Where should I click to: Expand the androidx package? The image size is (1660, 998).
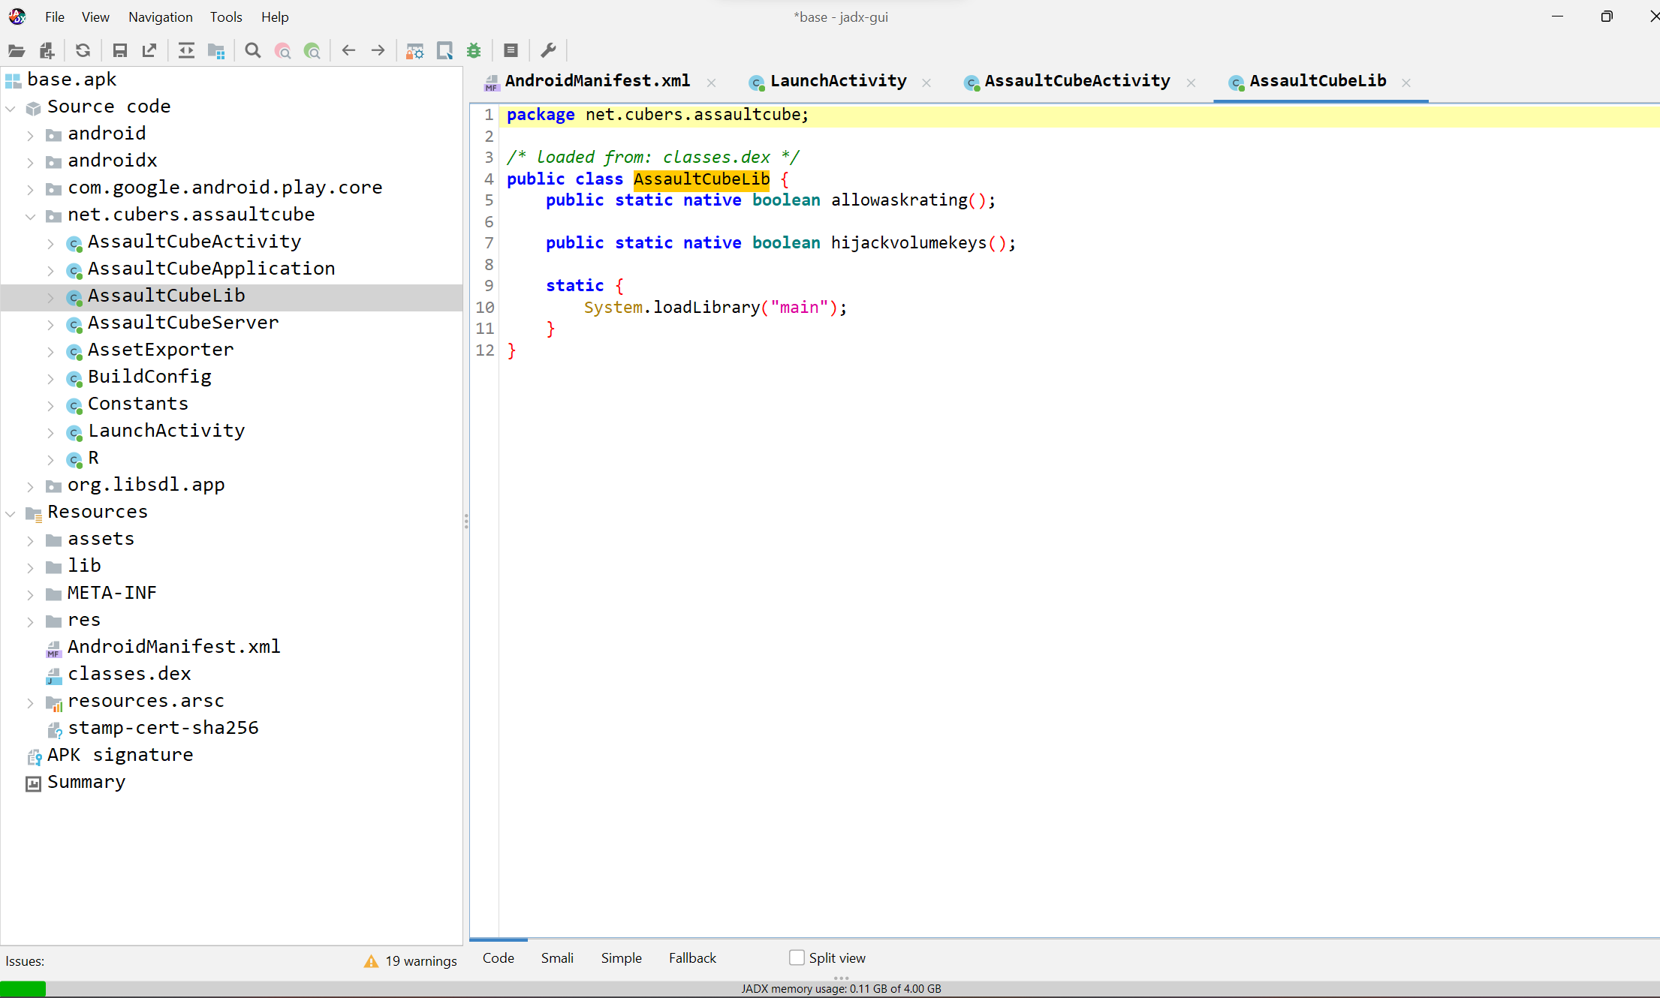pos(31,162)
